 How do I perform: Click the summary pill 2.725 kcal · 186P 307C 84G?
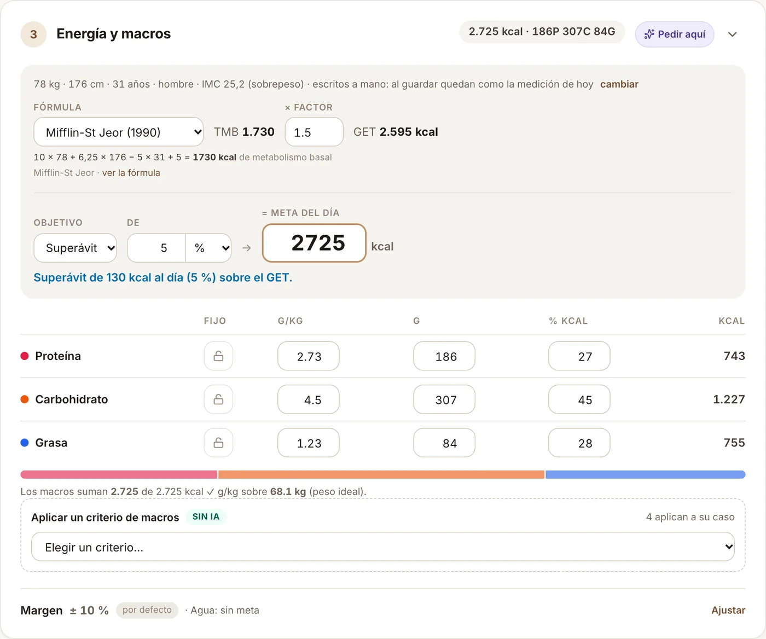coord(542,32)
